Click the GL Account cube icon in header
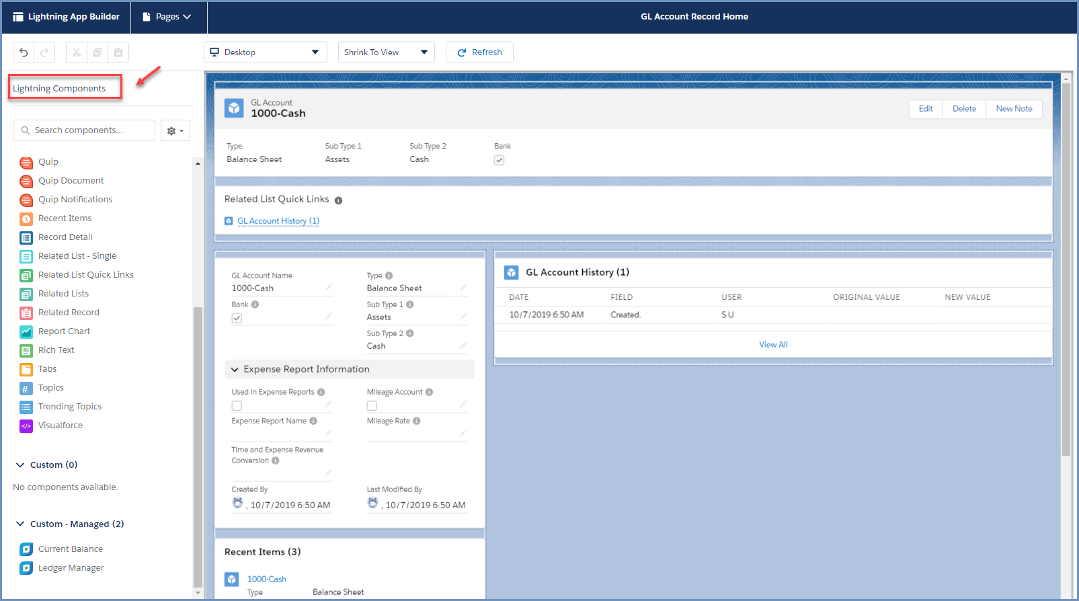 (234, 108)
